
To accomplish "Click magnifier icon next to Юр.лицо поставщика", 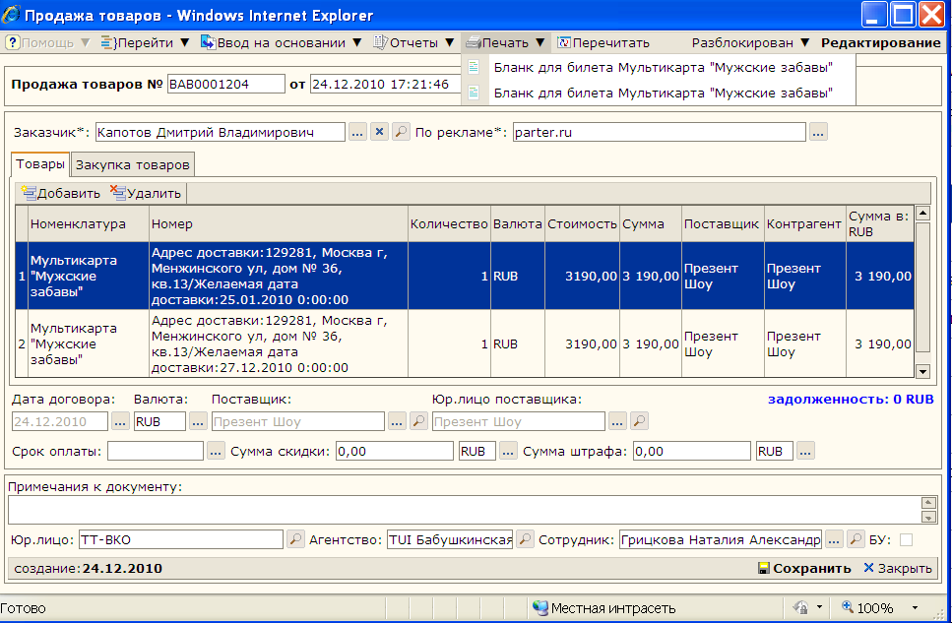I will tap(639, 421).
